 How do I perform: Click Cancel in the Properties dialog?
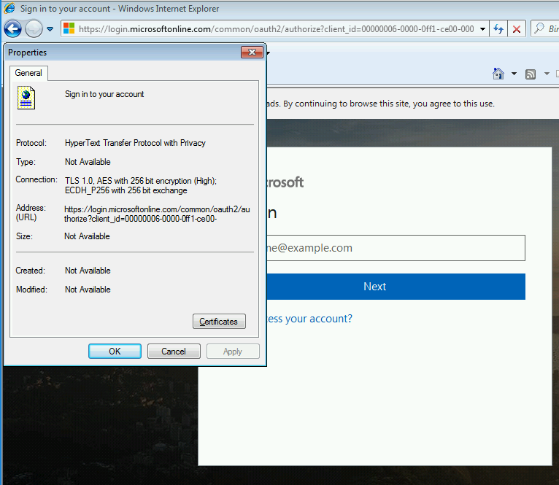point(174,352)
